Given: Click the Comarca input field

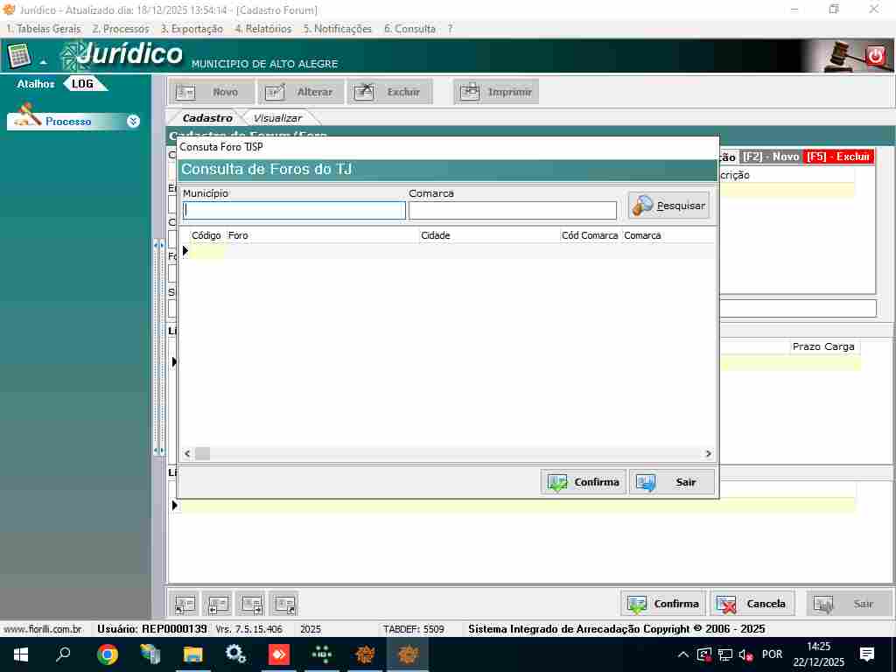Looking at the screenshot, I should pos(512,210).
